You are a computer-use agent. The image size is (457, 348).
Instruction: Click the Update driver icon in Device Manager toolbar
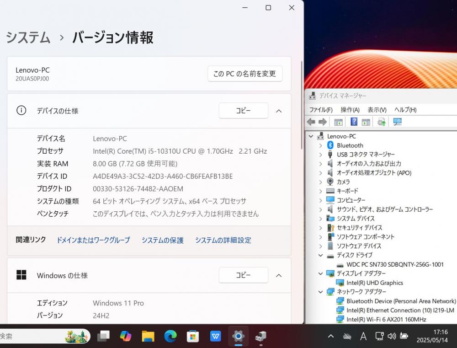pos(381,122)
